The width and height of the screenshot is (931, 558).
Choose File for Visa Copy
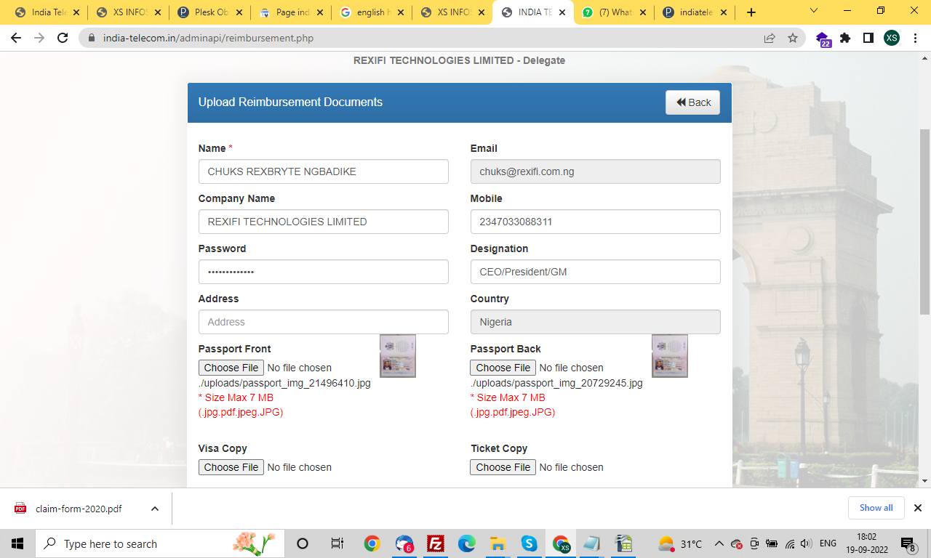231,467
